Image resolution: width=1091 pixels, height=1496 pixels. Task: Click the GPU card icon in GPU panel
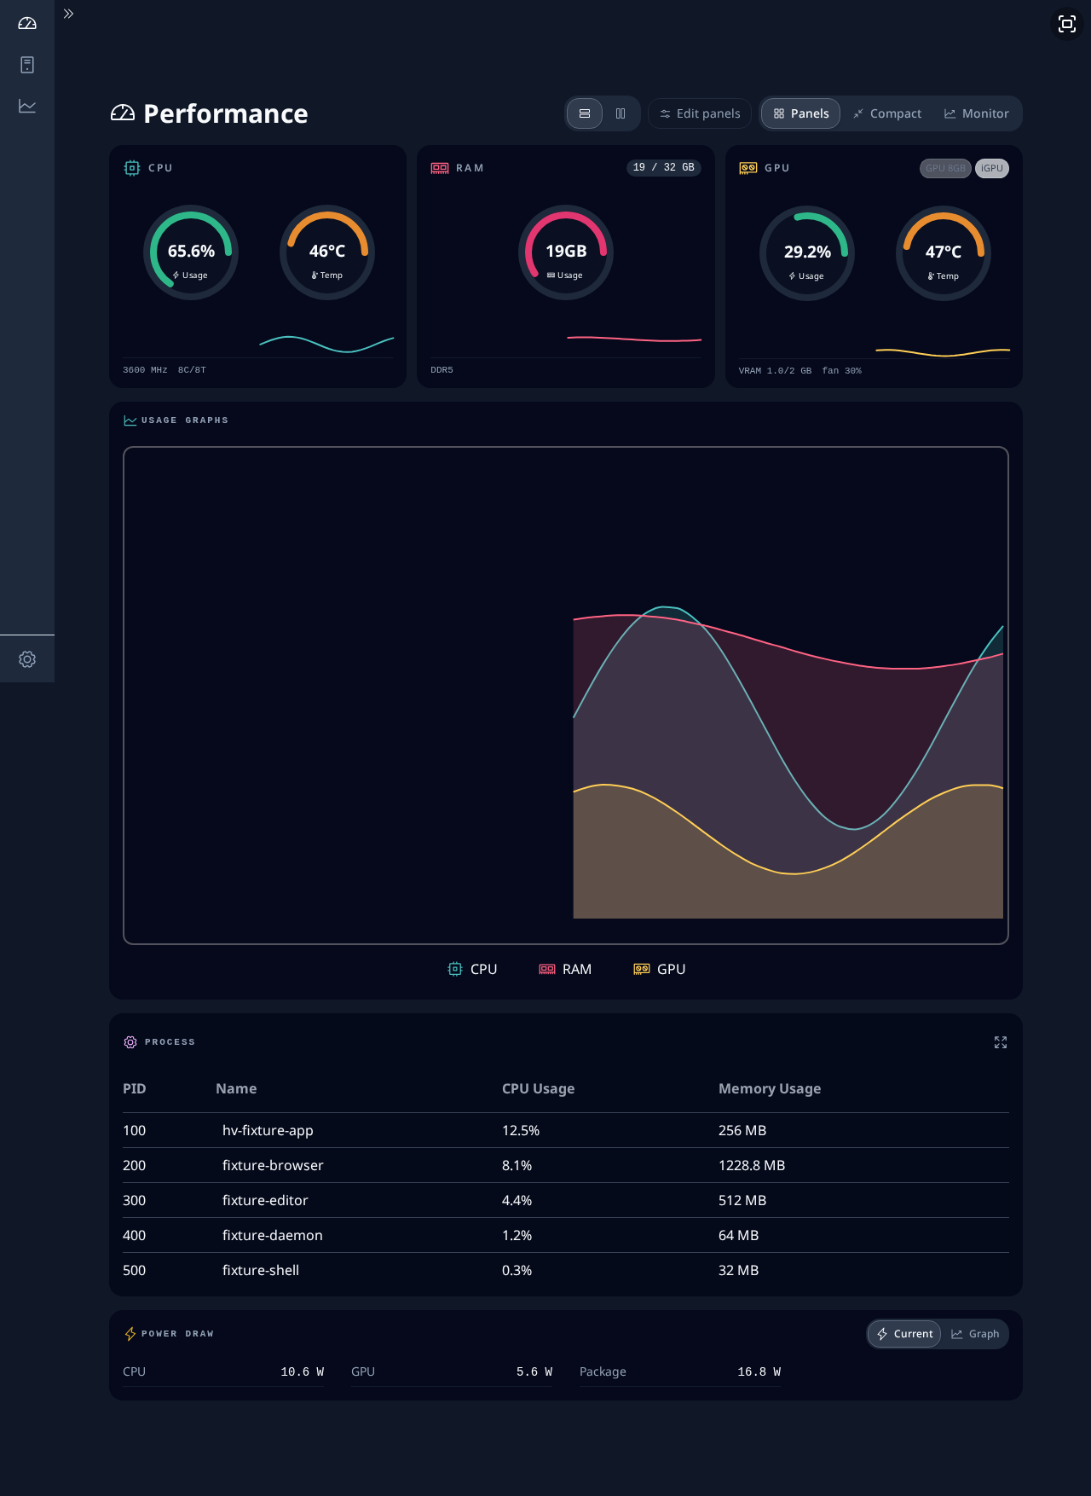748,168
